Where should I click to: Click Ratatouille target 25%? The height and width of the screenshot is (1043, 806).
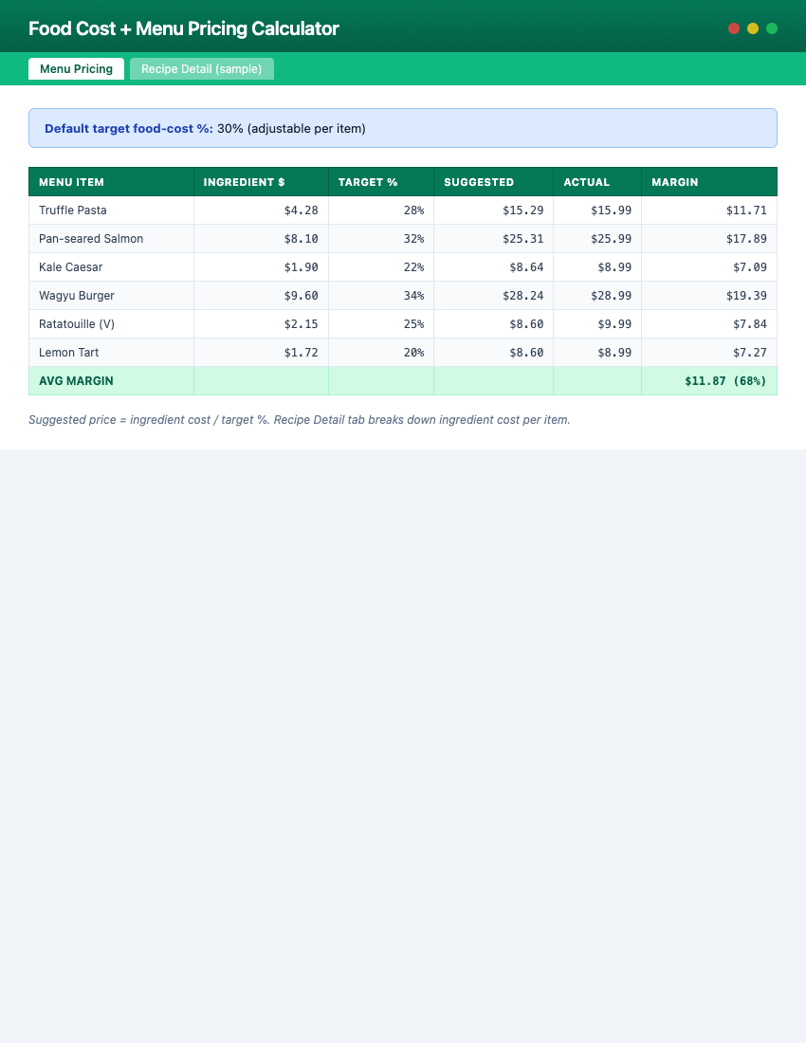click(x=413, y=324)
